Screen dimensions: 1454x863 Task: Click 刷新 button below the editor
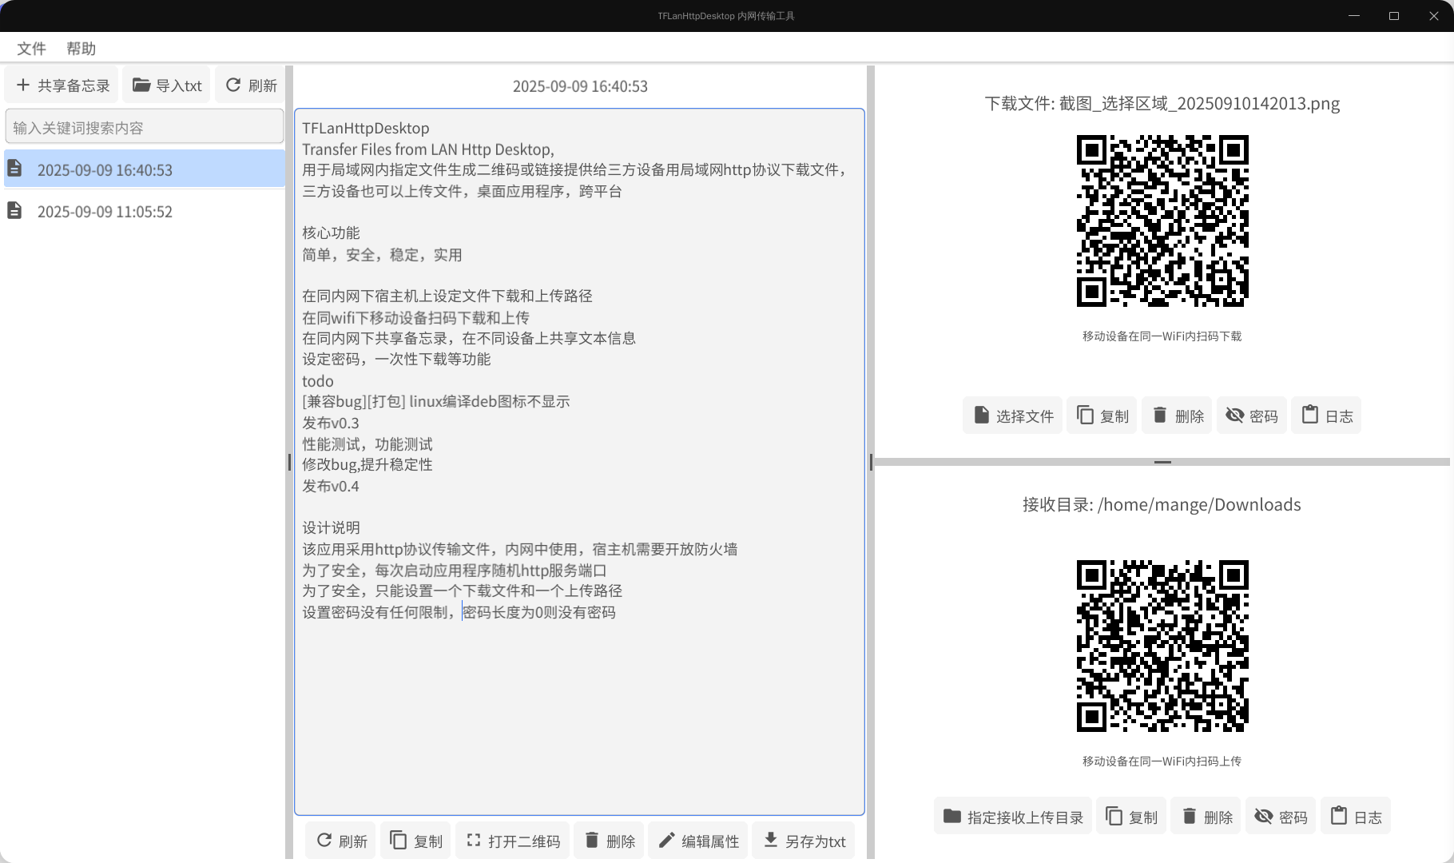point(341,841)
